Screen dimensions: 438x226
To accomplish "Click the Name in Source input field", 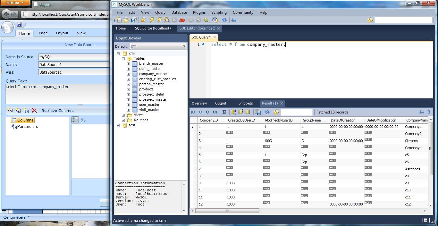I will [x=74, y=57].
